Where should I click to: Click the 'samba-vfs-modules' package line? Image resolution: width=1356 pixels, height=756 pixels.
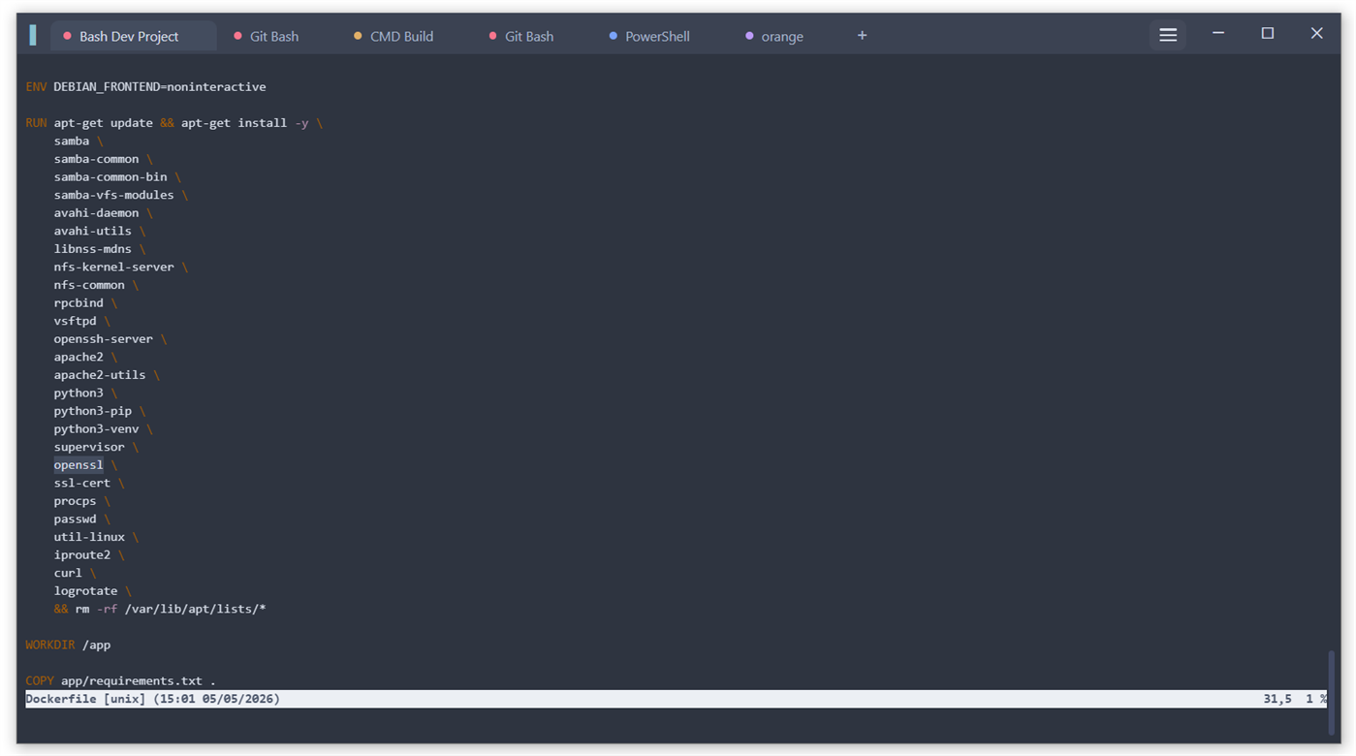coord(114,195)
